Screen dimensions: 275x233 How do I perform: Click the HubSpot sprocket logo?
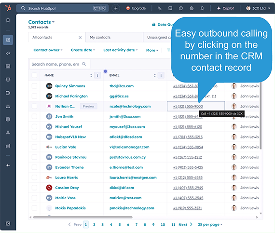click(x=8, y=8)
